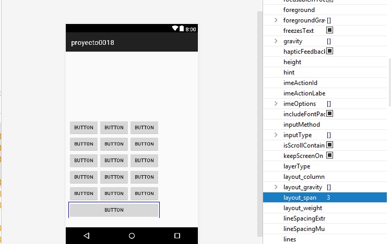The image size is (391, 244).
Task: Expand the gravity property
Action: pos(276,41)
